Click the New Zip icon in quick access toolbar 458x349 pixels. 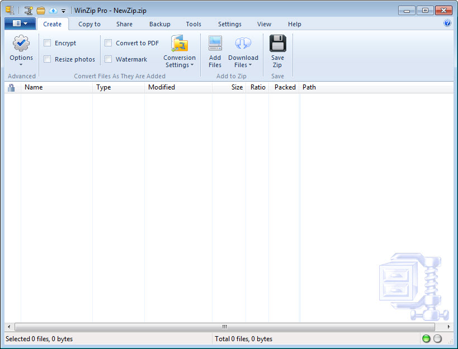click(x=29, y=11)
